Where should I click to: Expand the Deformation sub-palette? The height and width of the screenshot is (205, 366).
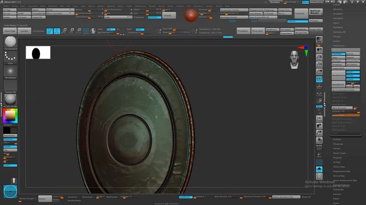pyautogui.click(x=339, y=46)
